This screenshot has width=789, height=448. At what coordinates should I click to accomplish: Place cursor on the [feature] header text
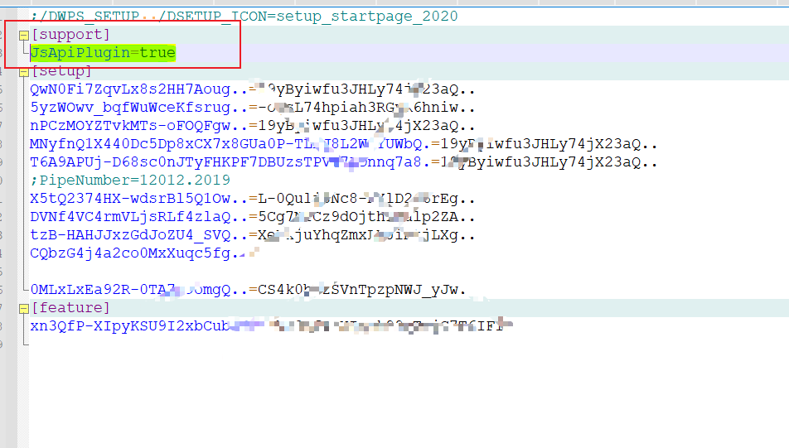[70, 308]
